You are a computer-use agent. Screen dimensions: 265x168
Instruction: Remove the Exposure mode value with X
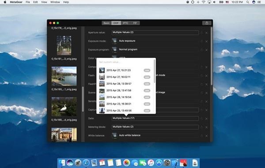pos(206,41)
